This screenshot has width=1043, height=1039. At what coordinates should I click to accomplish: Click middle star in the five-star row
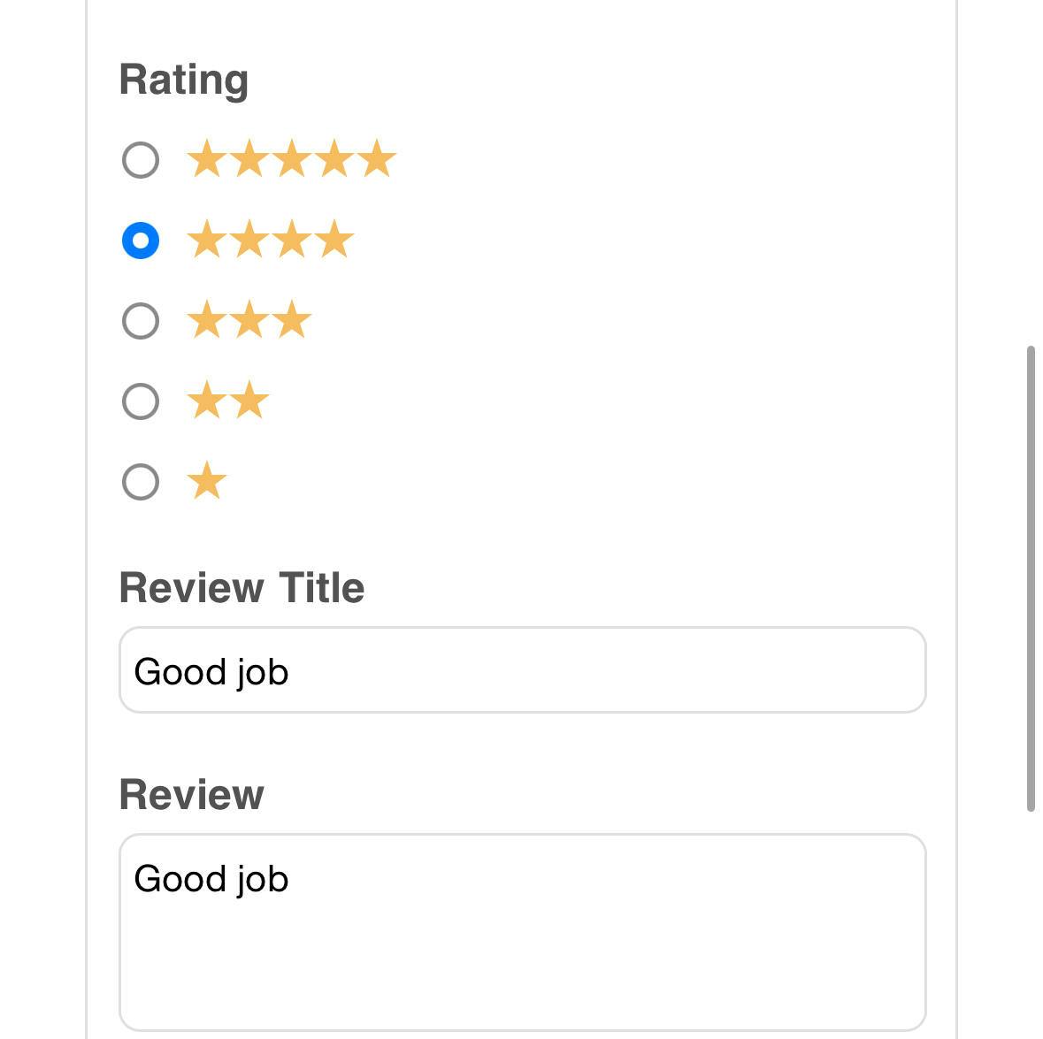(x=292, y=160)
